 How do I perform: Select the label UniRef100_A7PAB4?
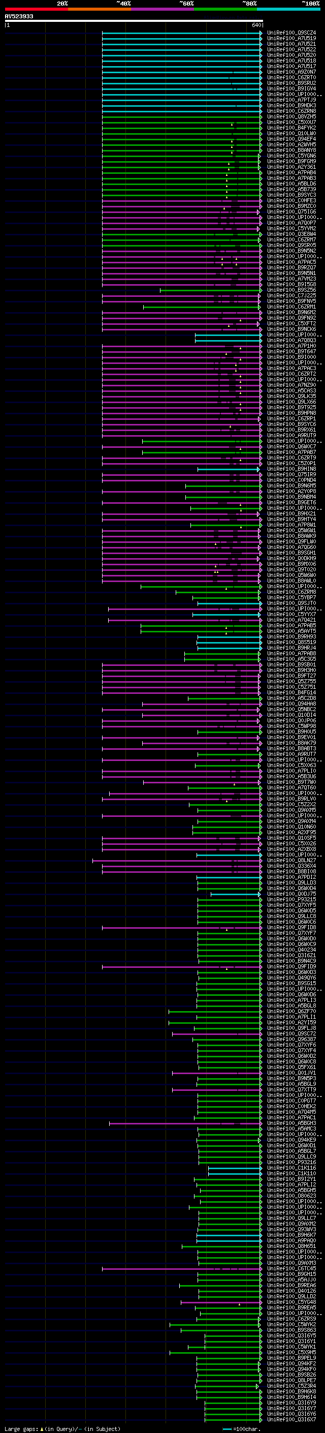[291, 172]
